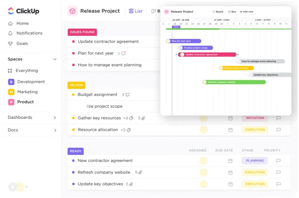This screenshot has height=198, width=299.
Task: Click attachment icon on Update key objectives
Action: pos(131,184)
